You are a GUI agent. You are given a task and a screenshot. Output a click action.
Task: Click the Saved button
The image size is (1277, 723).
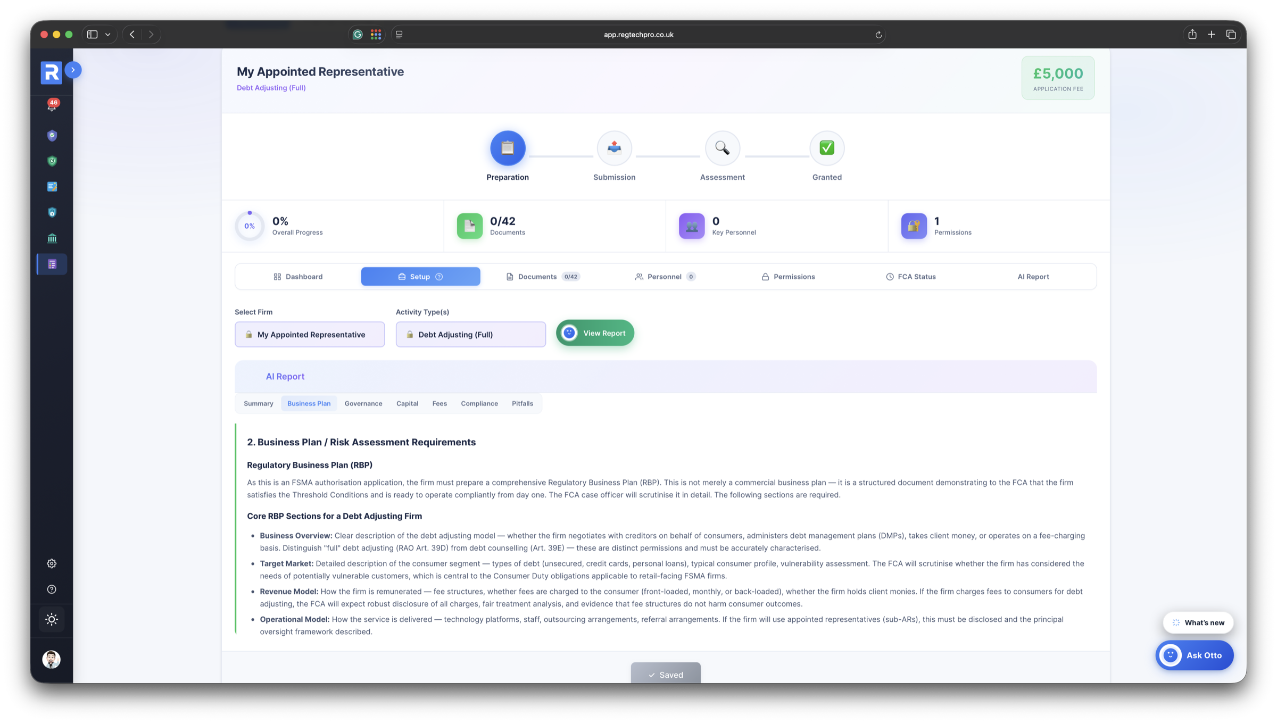(x=666, y=674)
